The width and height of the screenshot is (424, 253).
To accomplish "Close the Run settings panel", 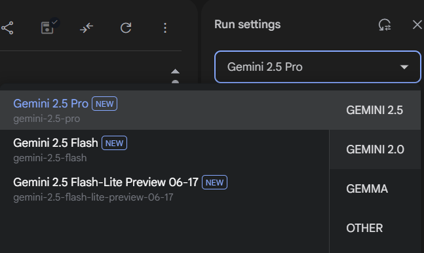I will click(417, 25).
